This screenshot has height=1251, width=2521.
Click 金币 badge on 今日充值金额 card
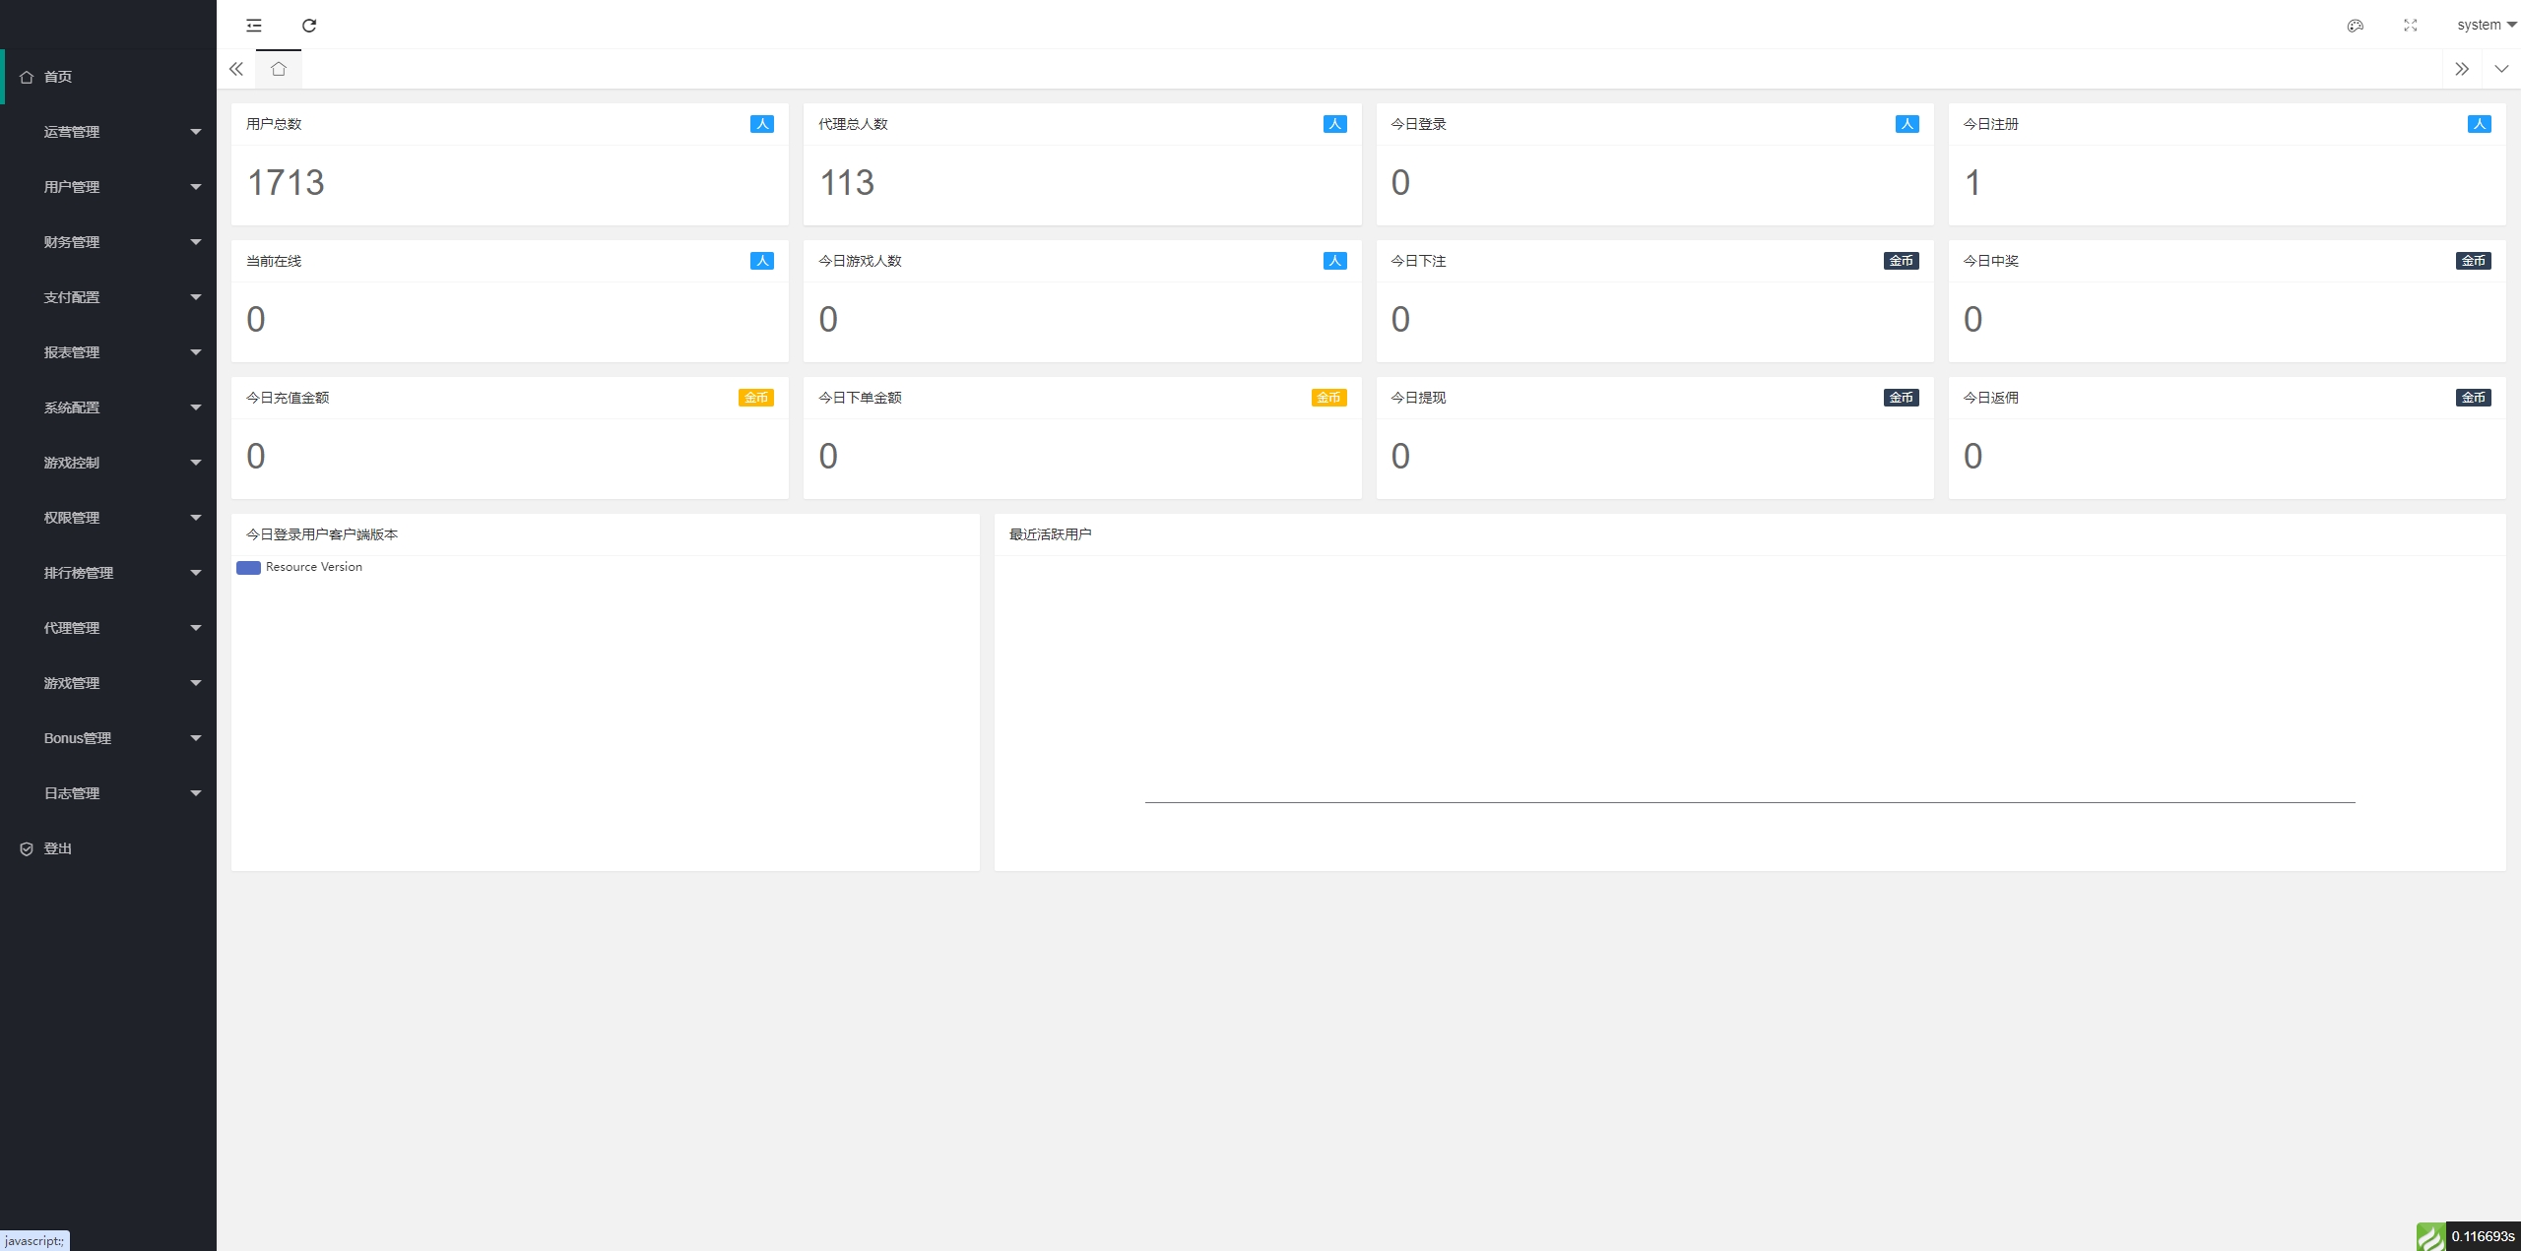pos(755,398)
